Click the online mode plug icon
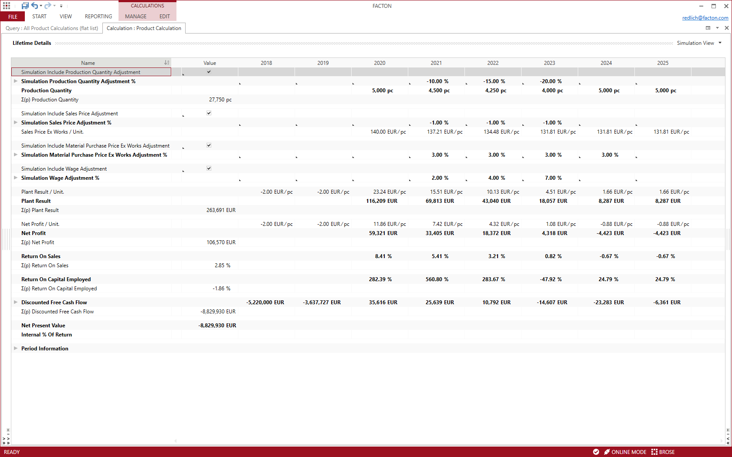This screenshot has height=457, width=732. [607, 452]
